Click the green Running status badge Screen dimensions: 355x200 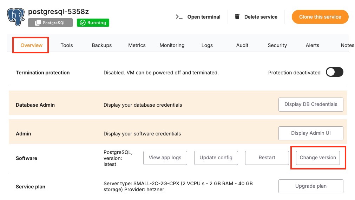[93, 23]
